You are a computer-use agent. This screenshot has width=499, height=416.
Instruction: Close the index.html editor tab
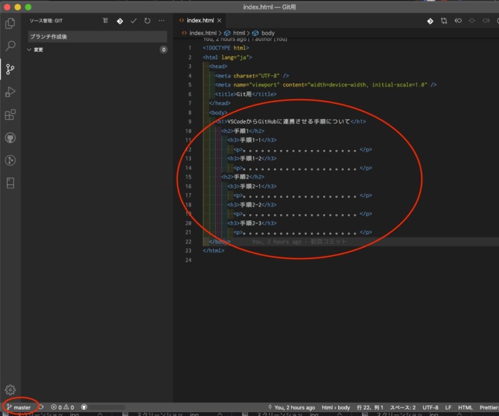point(220,21)
